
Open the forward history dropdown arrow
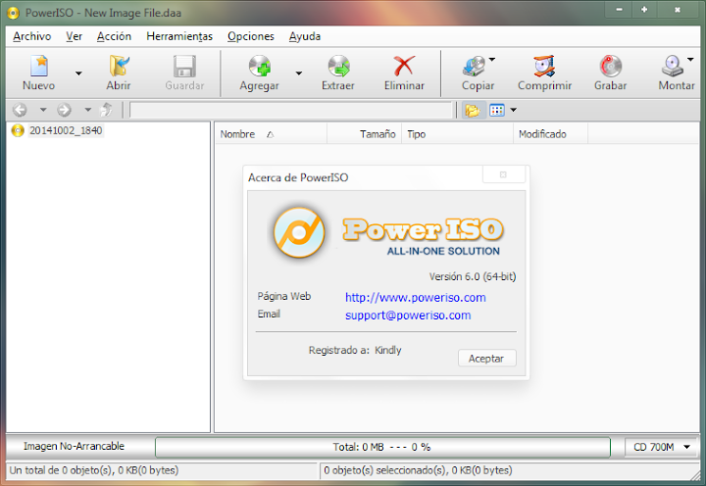click(x=88, y=110)
